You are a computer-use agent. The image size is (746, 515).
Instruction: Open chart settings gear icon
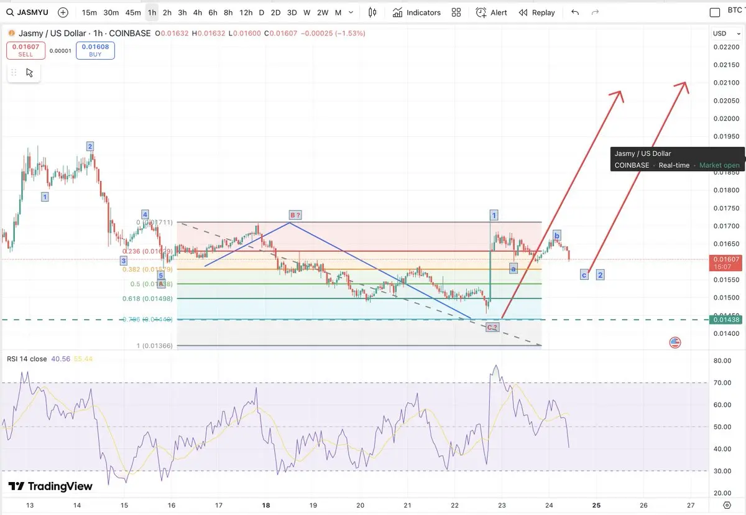pyautogui.click(x=727, y=504)
